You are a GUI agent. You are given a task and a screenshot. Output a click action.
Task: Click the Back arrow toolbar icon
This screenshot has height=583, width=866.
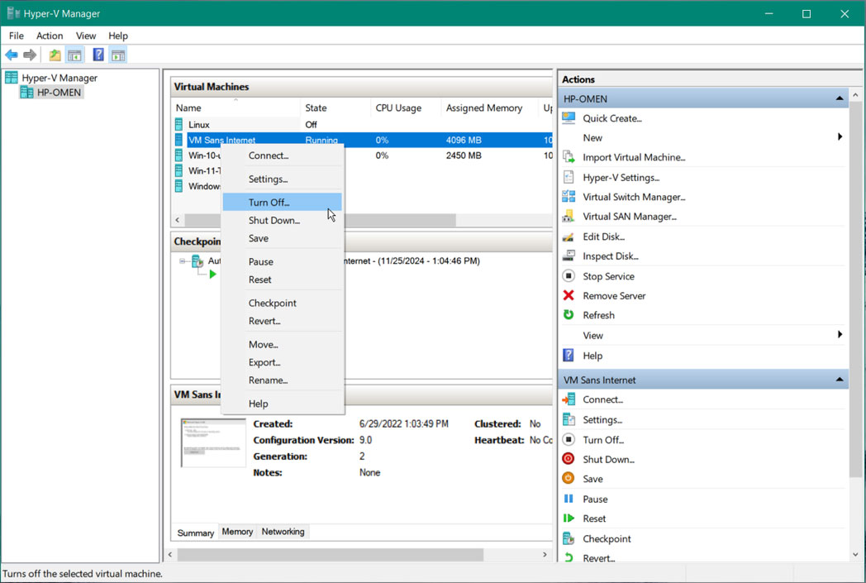[12, 55]
